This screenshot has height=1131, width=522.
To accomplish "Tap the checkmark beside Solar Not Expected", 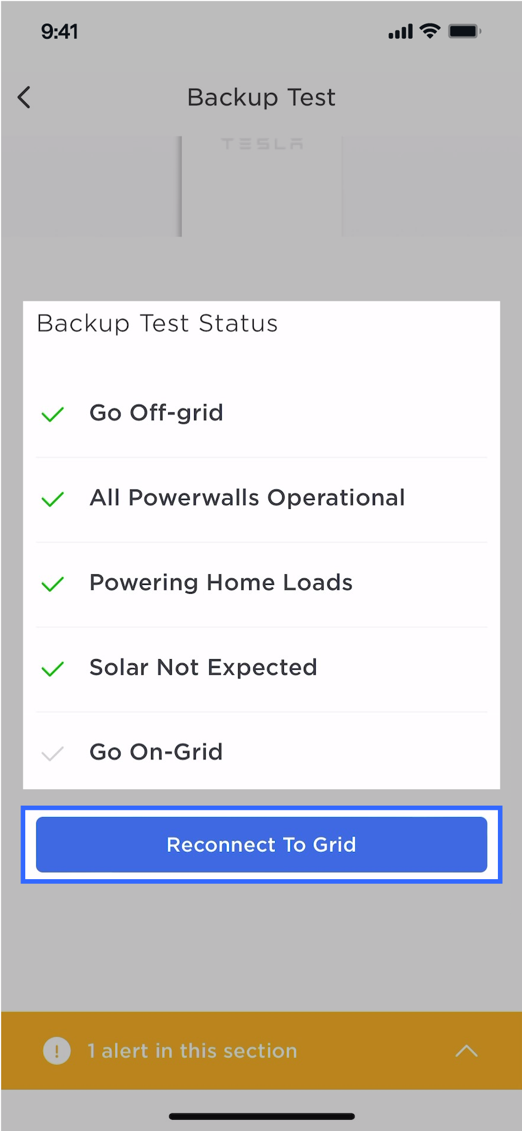I will coord(52,668).
